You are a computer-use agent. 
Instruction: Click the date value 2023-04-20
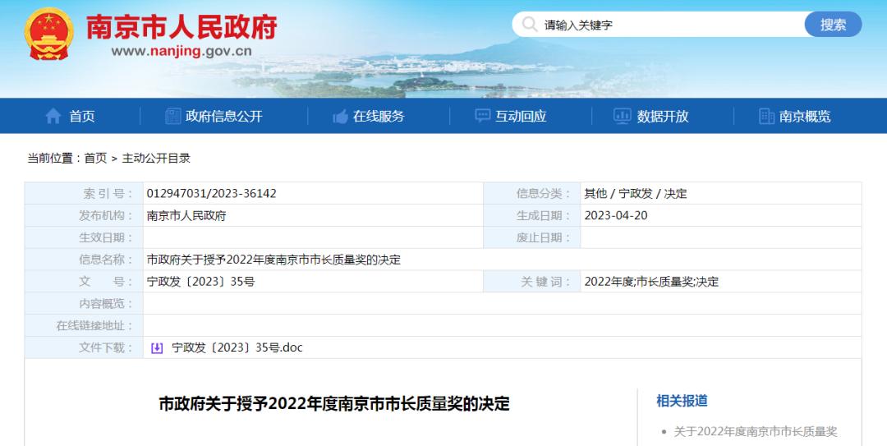tap(615, 216)
